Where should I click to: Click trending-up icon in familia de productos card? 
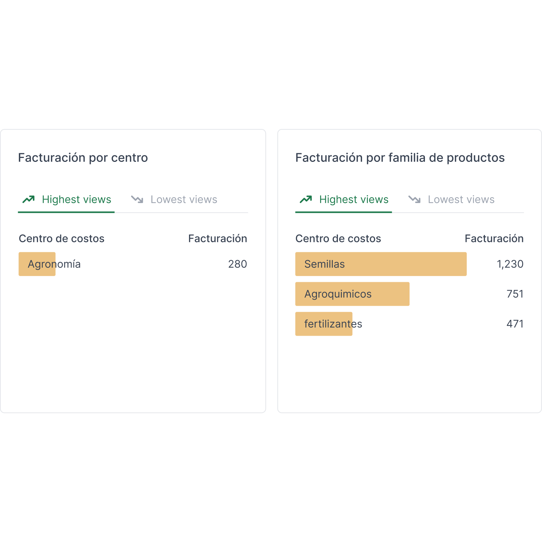(306, 199)
